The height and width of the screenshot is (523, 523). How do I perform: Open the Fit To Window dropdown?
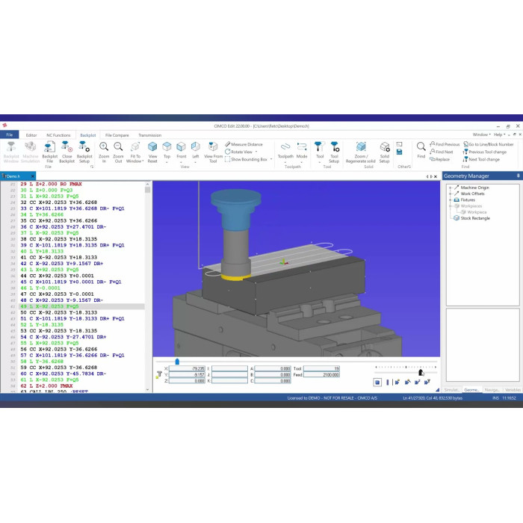pos(135,161)
